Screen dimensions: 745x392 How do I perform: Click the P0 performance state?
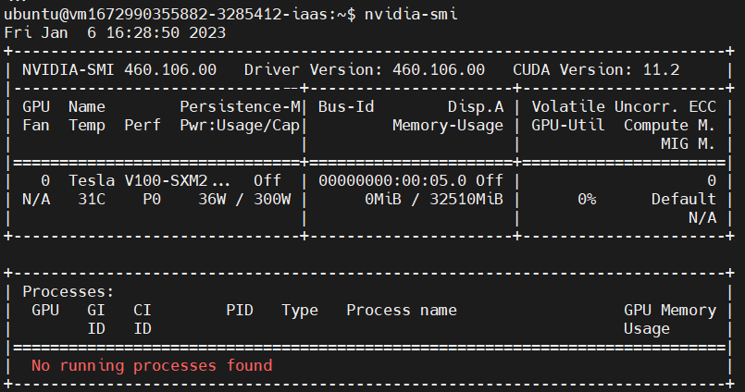[x=152, y=200]
